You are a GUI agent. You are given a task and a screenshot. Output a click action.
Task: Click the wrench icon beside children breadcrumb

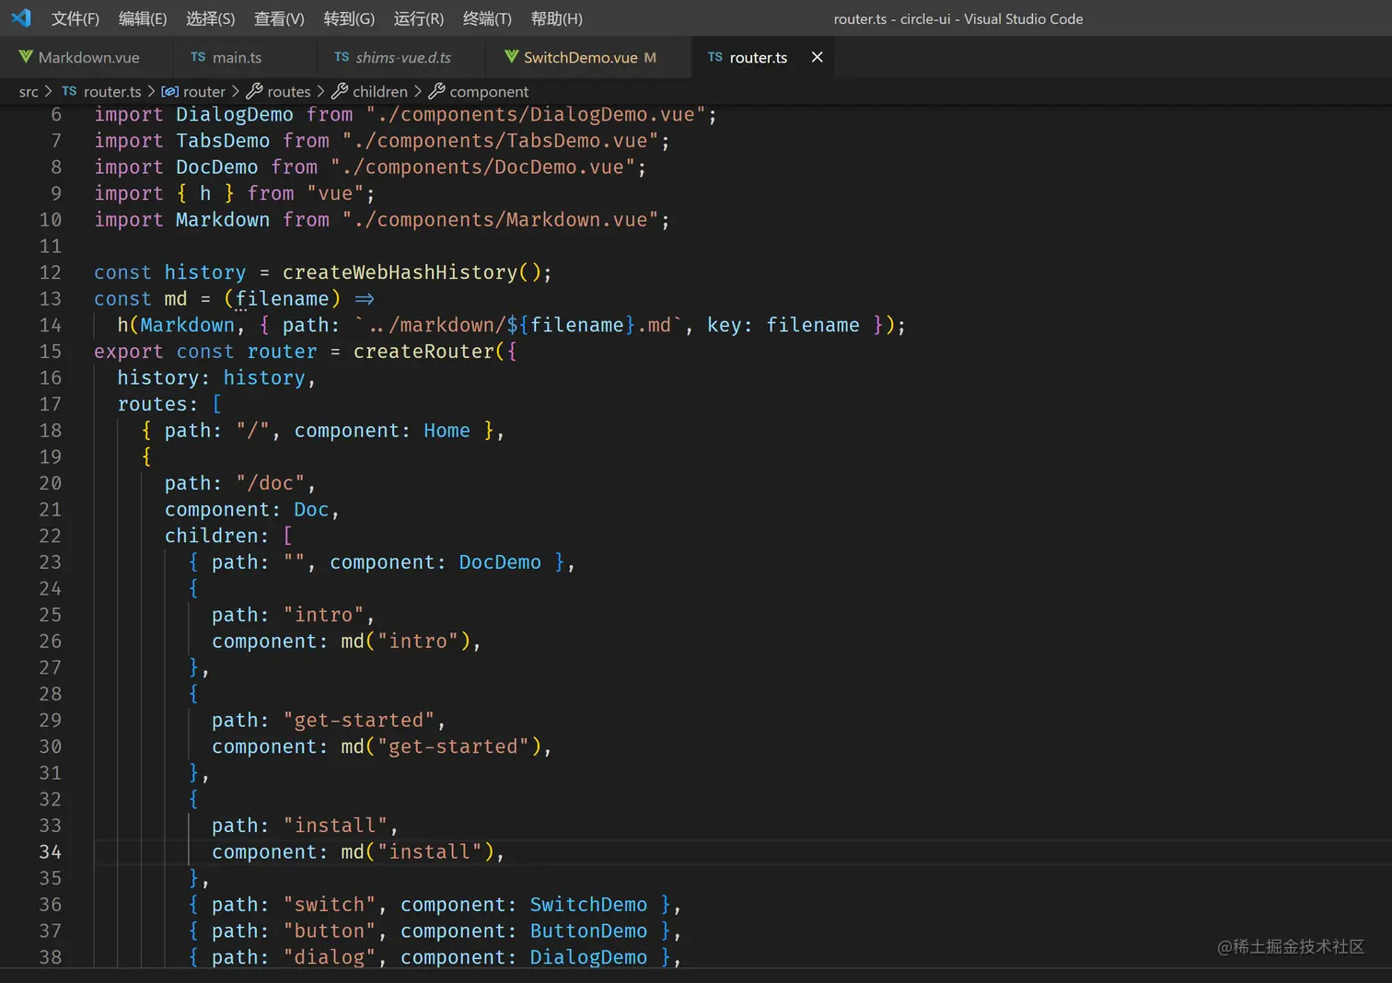tap(339, 91)
